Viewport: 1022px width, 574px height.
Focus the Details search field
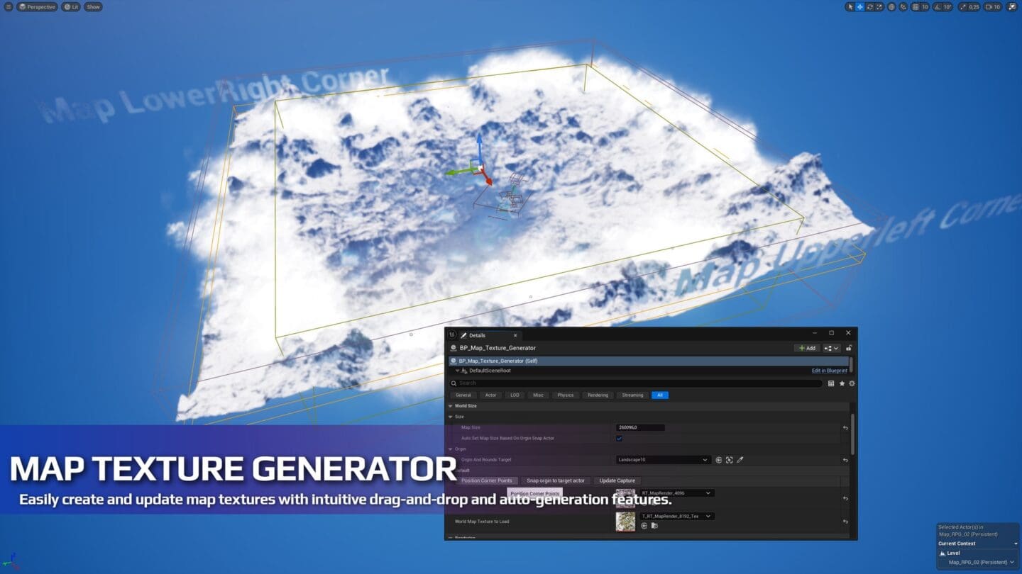point(636,383)
